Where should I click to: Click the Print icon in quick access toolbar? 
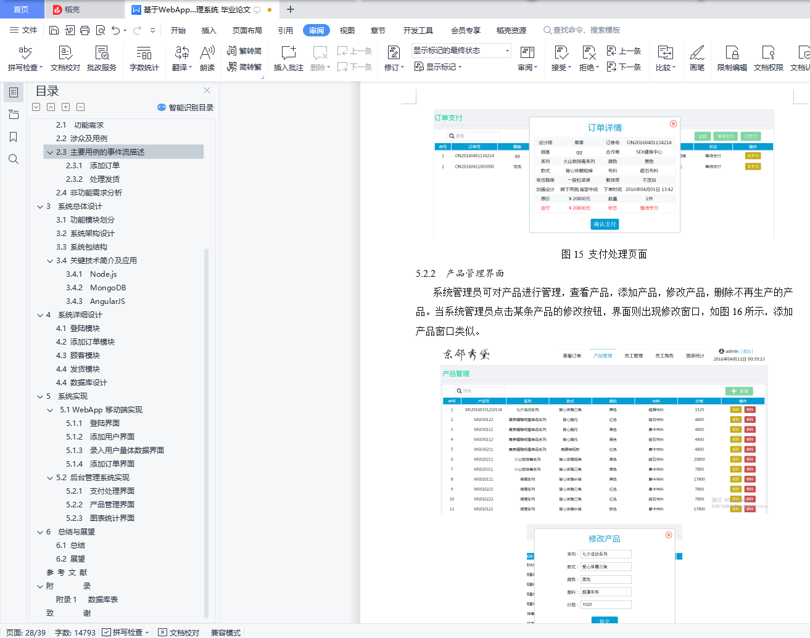pos(85,30)
